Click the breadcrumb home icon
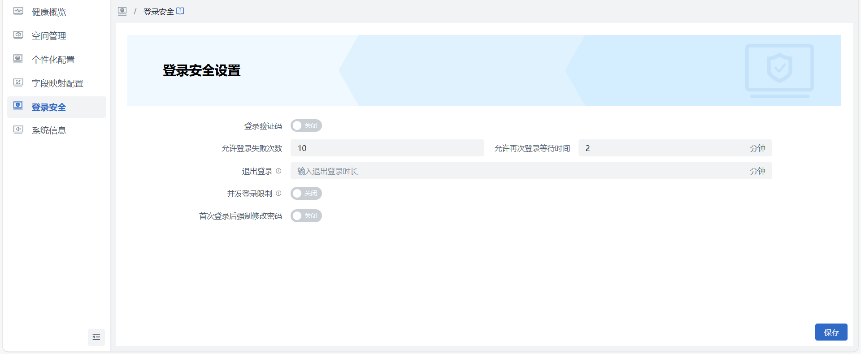 click(x=122, y=11)
